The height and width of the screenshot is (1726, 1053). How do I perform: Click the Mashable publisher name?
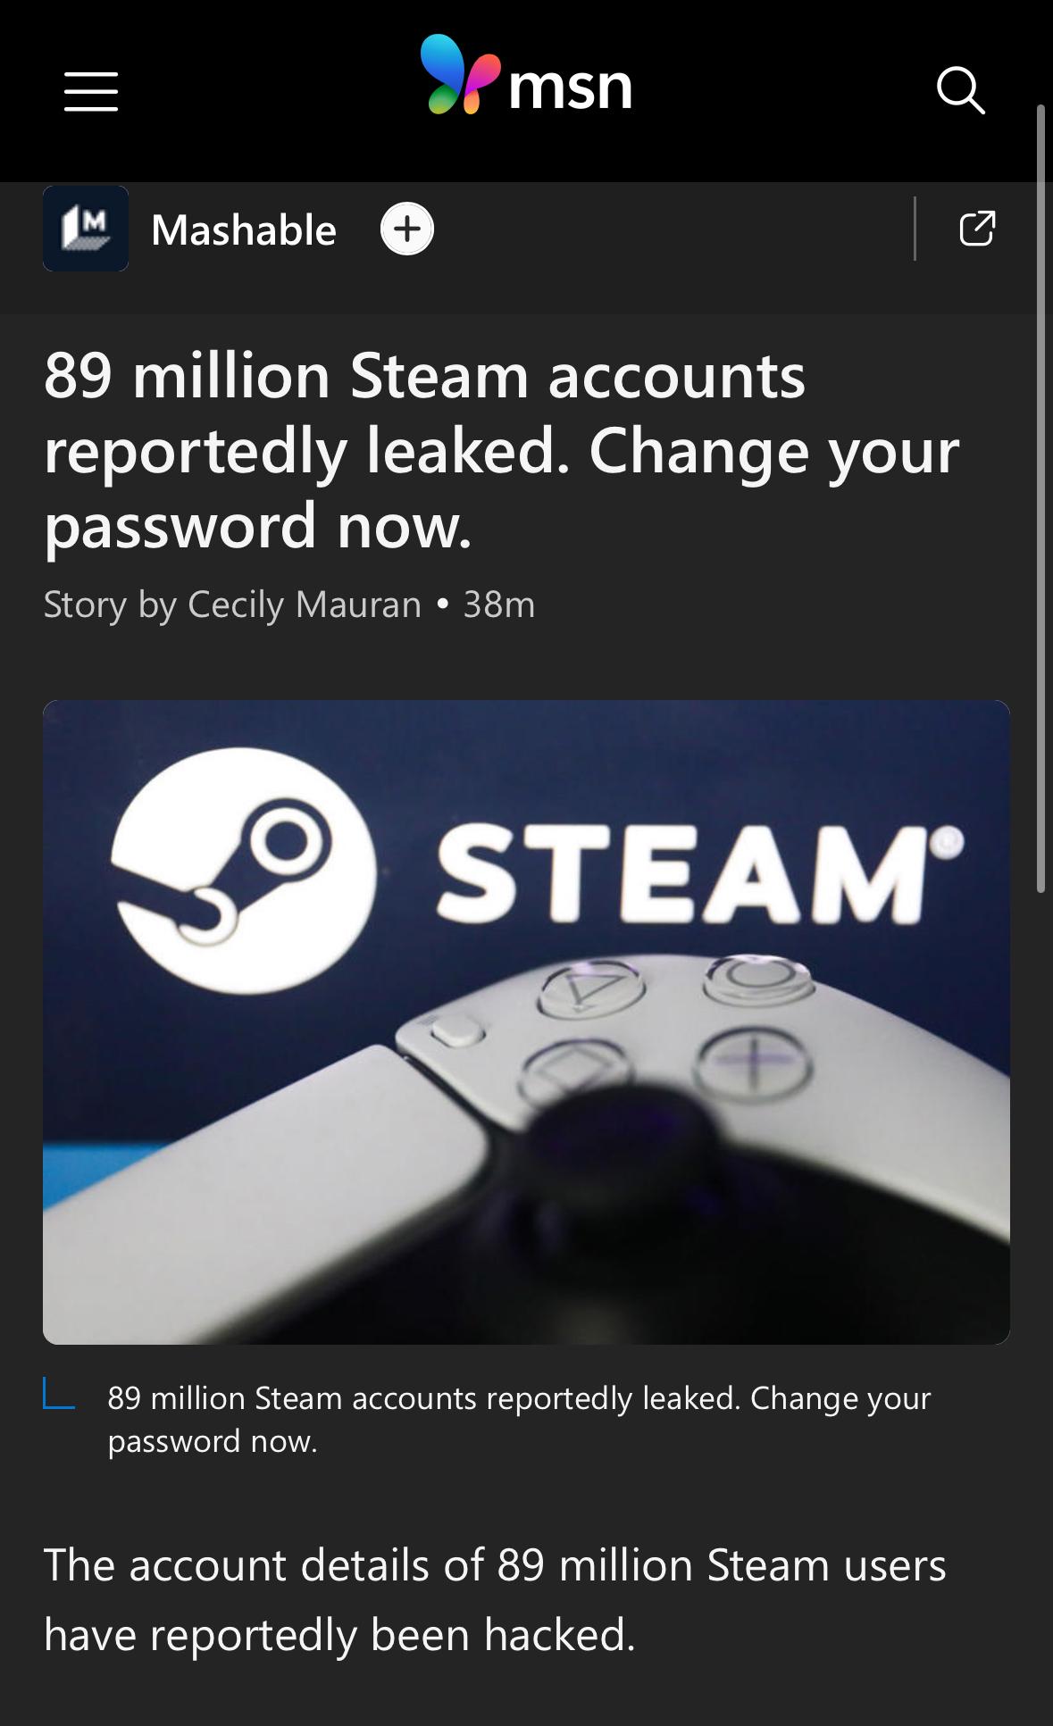pos(244,230)
